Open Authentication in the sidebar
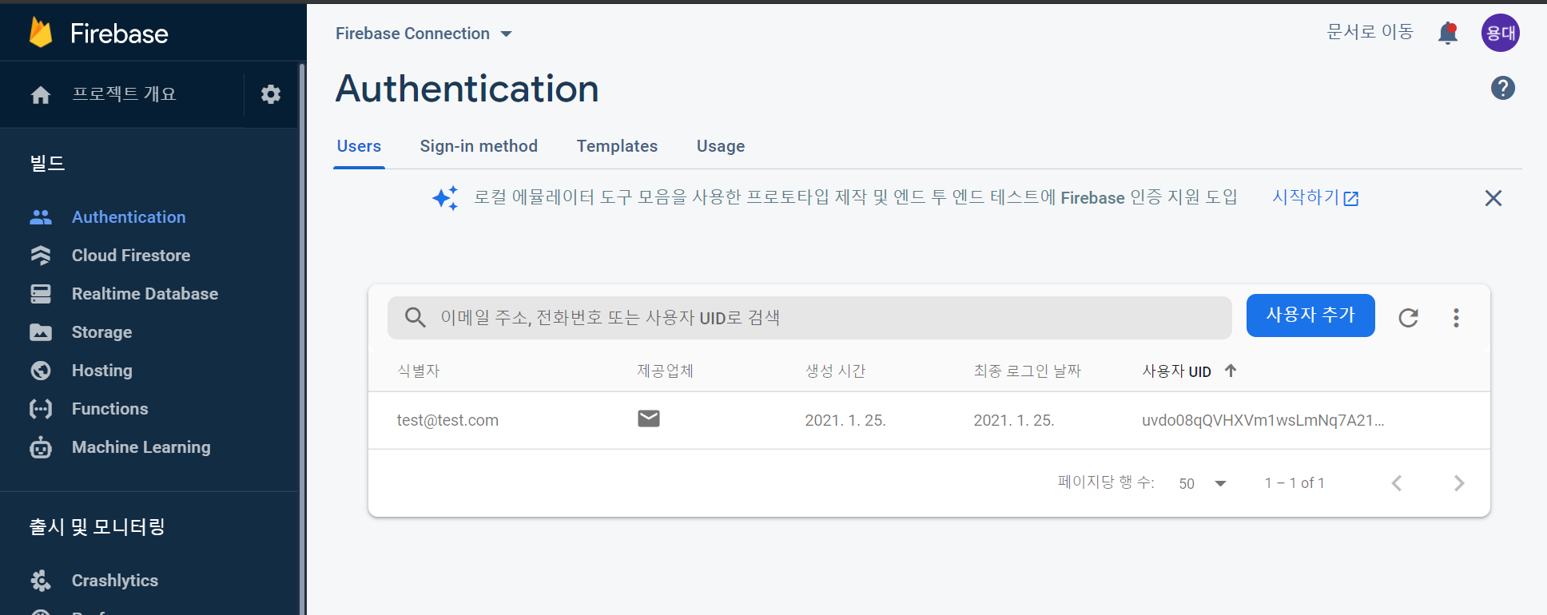Image resolution: width=1547 pixels, height=615 pixels. pos(129,217)
